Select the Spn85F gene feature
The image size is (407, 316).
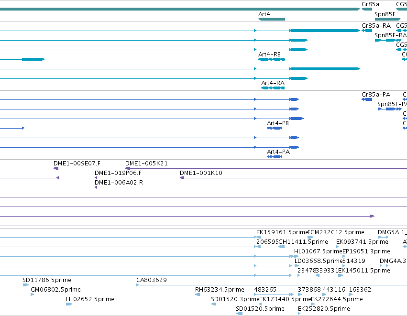coord(387,19)
